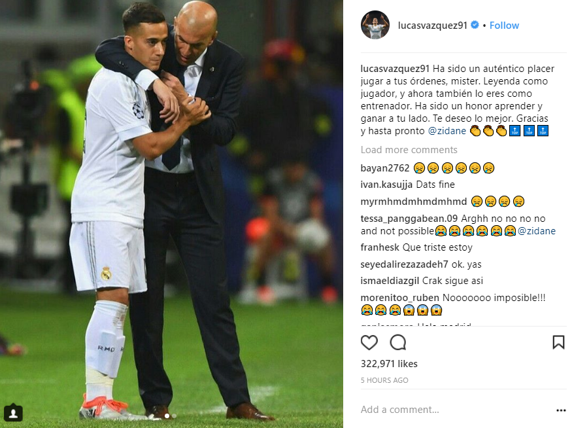View morenitoo_ruben commenter profile
The image size is (572, 428).
[400, 298]
